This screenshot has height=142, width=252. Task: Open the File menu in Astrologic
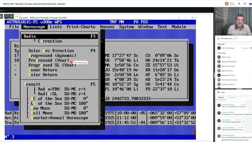[x=14, y=27]
